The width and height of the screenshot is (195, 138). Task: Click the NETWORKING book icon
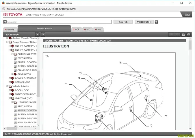(x=13, y=82)
